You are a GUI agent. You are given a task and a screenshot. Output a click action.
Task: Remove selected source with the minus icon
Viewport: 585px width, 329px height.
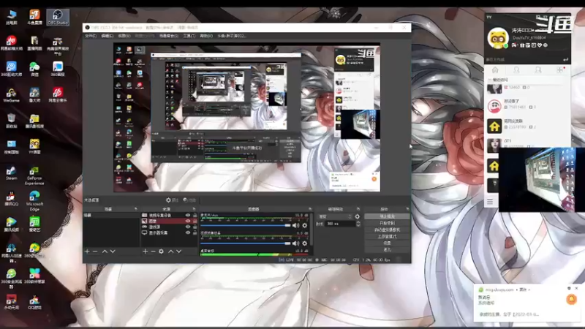point(153,252)
